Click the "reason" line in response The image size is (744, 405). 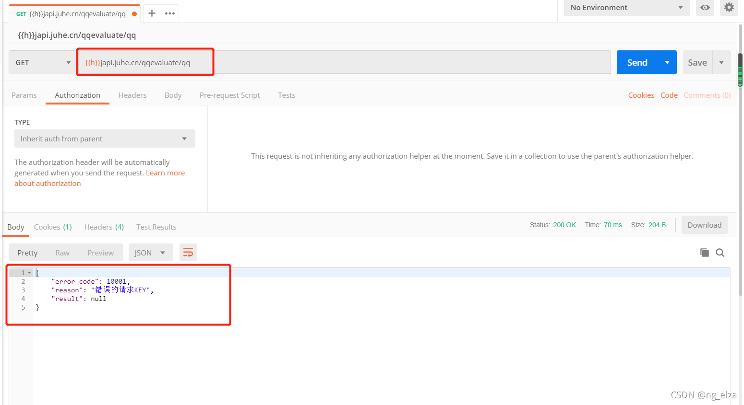(x=102, y=290)
